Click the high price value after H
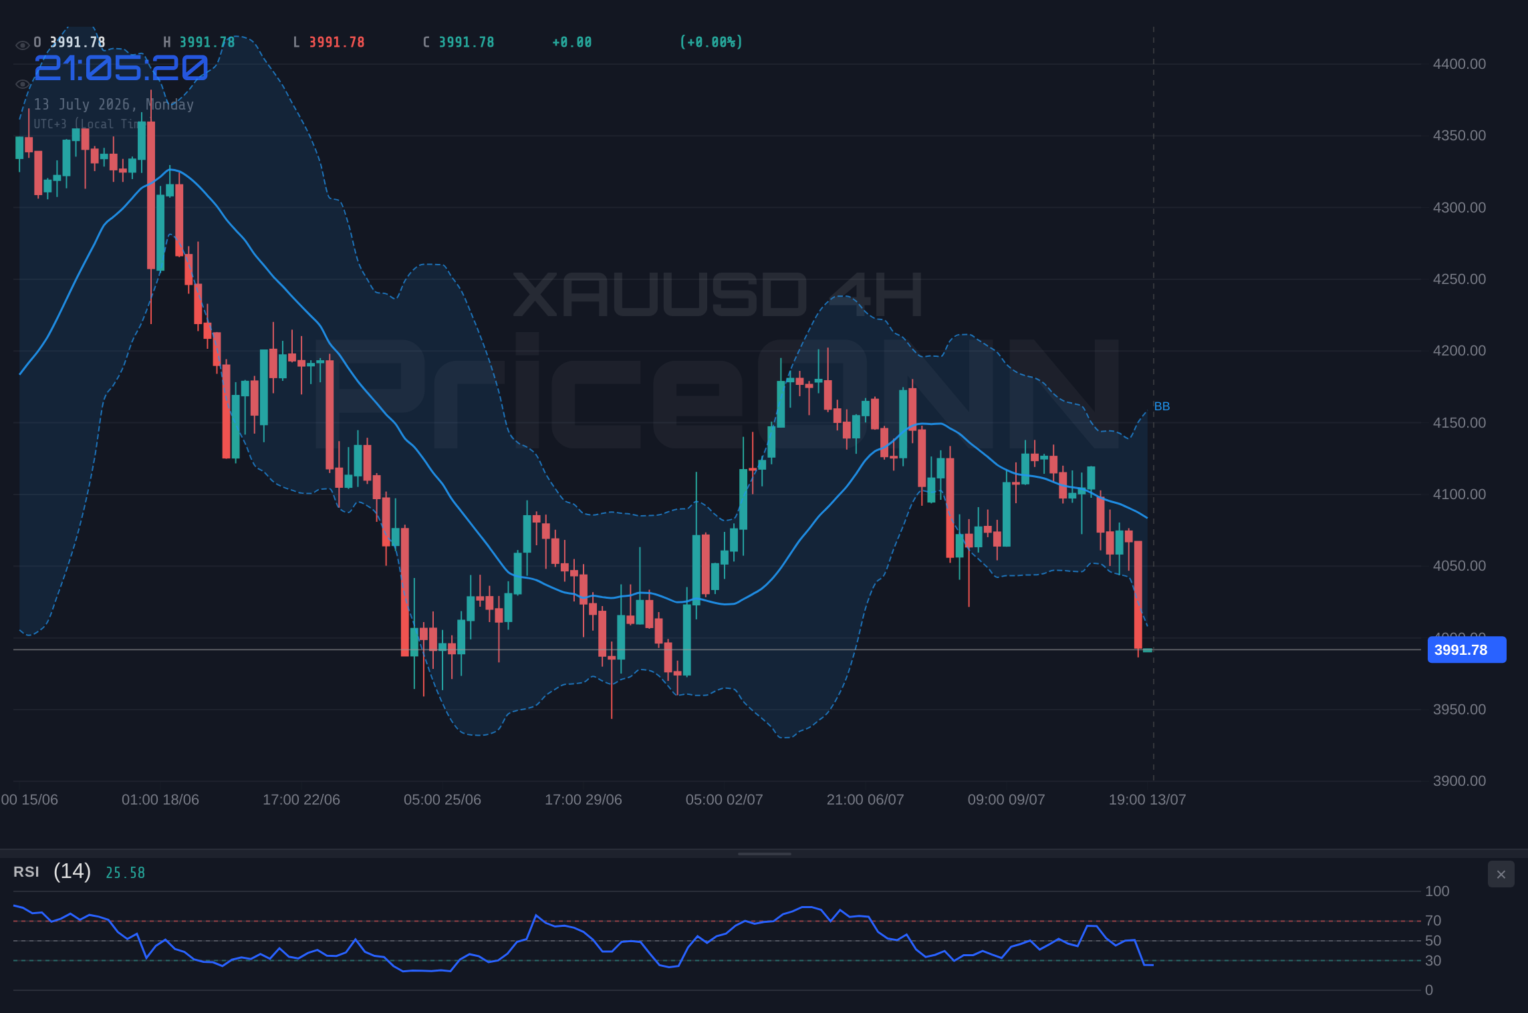The width and height of the screenshot is (1528, 1013). (x=207, y=42)
